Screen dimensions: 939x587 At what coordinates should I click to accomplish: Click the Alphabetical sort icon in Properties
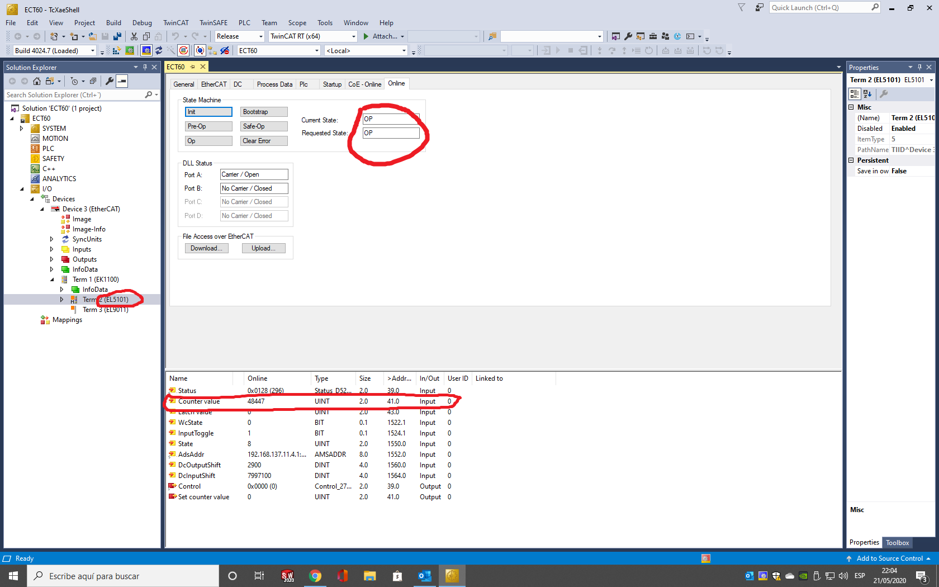867,94
